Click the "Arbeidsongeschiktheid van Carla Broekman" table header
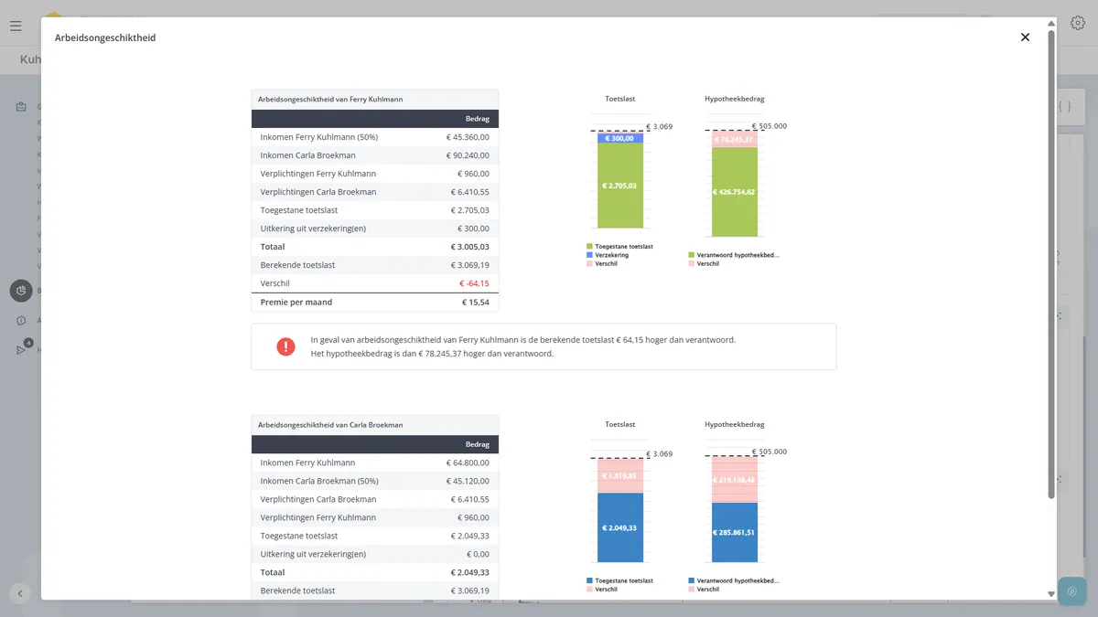Screen dimensions: 1098x617 pyautogui.click(x=375, y=425)
